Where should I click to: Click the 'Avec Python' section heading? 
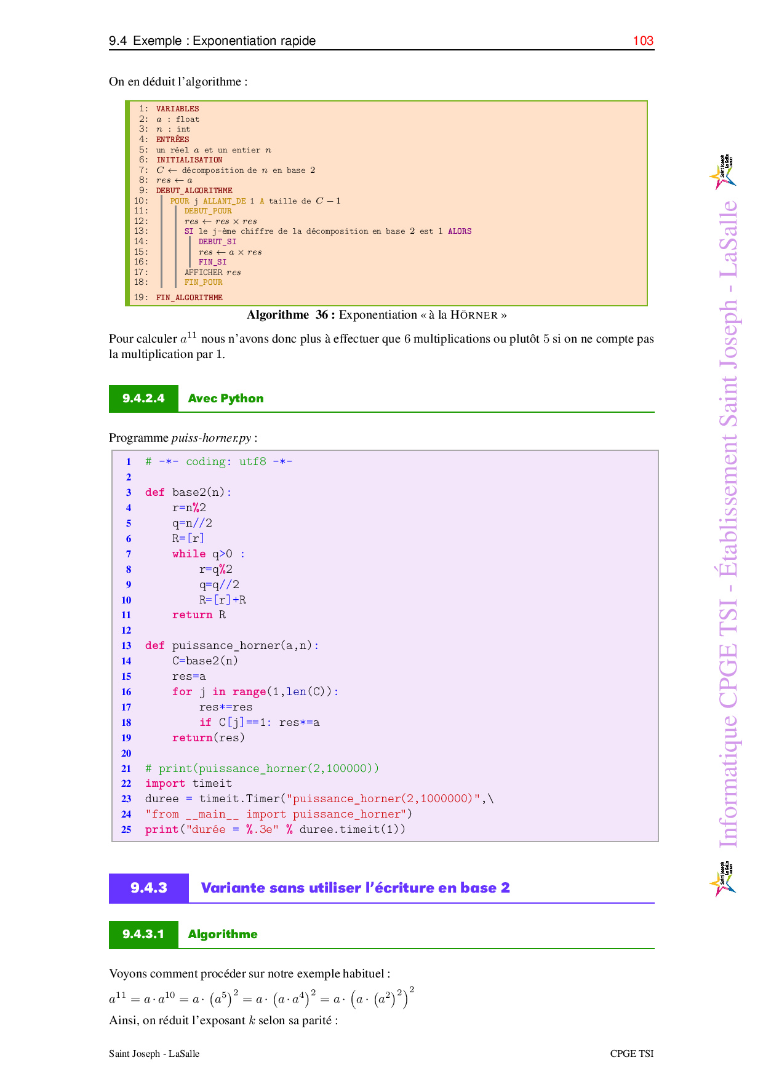[226, 399]
